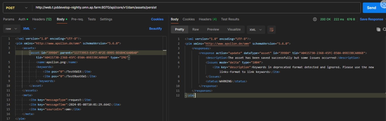Image resolution: width=386 pixels, height=121 pixels.
Task: Select the Visualize response view
Action: point(234,30)
